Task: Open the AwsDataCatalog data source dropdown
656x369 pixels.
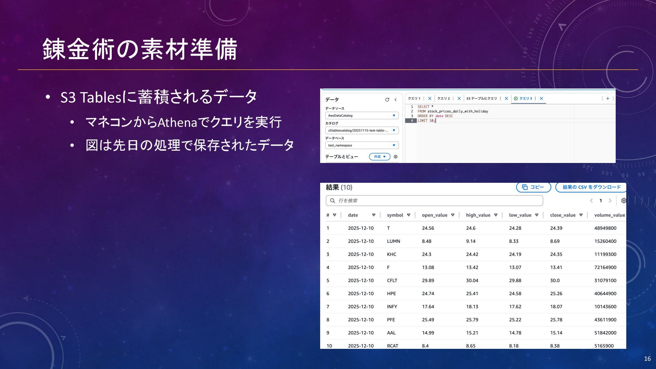Action: pos(361,115)
